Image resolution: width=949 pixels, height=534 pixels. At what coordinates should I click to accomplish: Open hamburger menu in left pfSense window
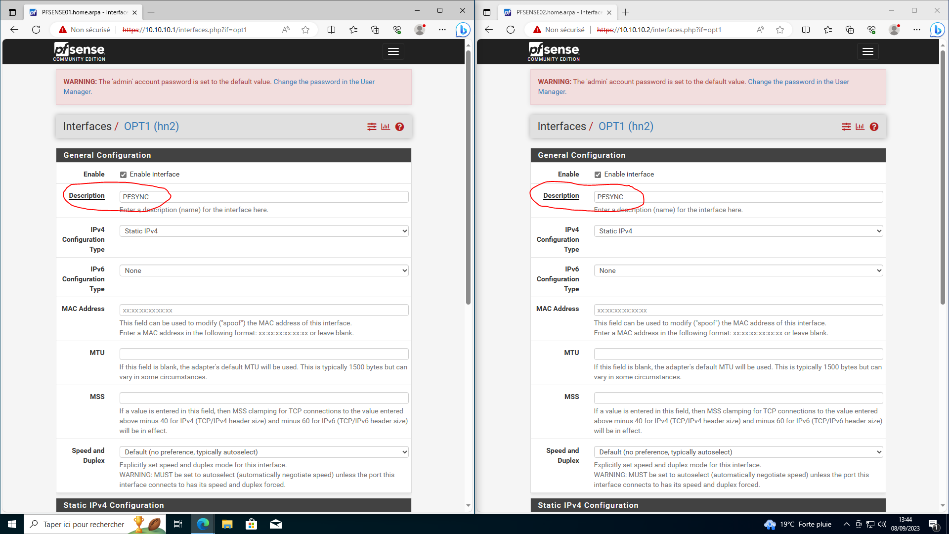(393, 51)
